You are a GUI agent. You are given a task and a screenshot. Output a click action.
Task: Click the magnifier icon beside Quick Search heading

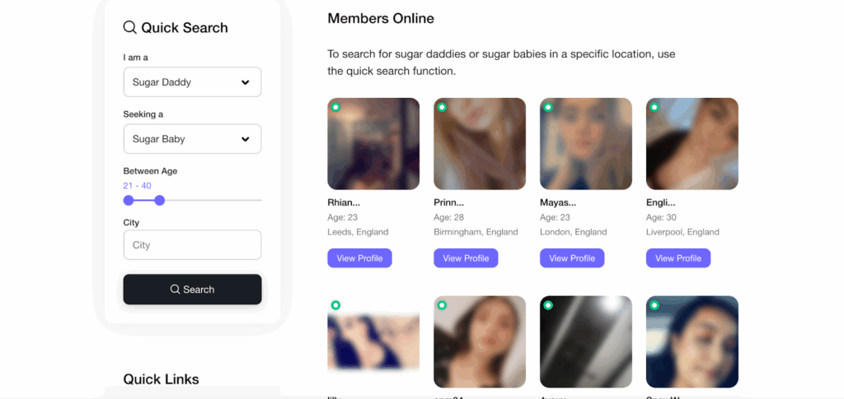[129, 27]
